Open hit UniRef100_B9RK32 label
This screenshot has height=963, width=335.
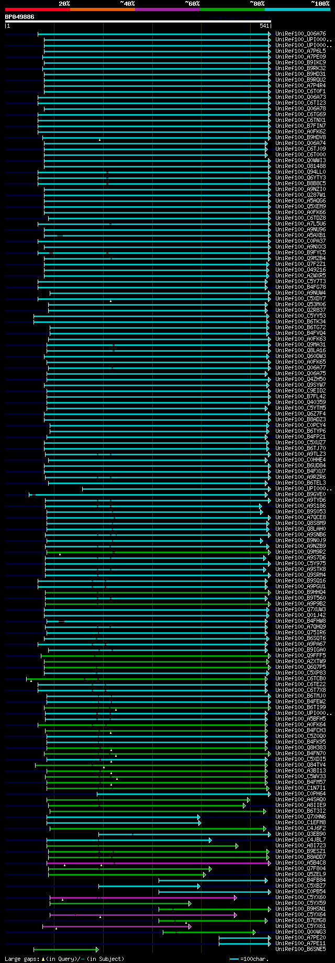pos(300,69)
